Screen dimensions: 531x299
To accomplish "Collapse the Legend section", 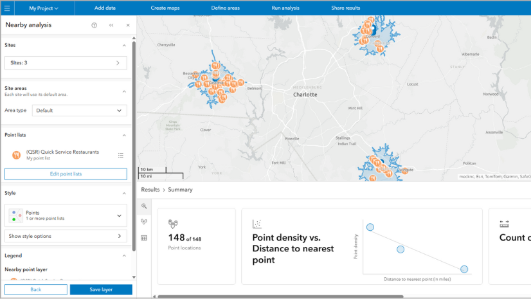I will (x=124, y=256).
